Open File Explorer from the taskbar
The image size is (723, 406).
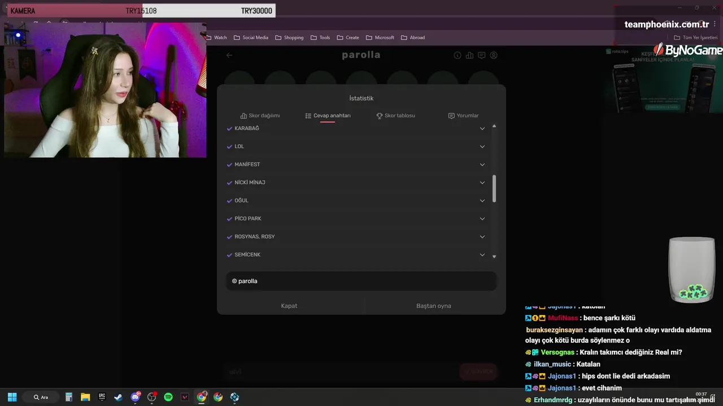point(85,397)
